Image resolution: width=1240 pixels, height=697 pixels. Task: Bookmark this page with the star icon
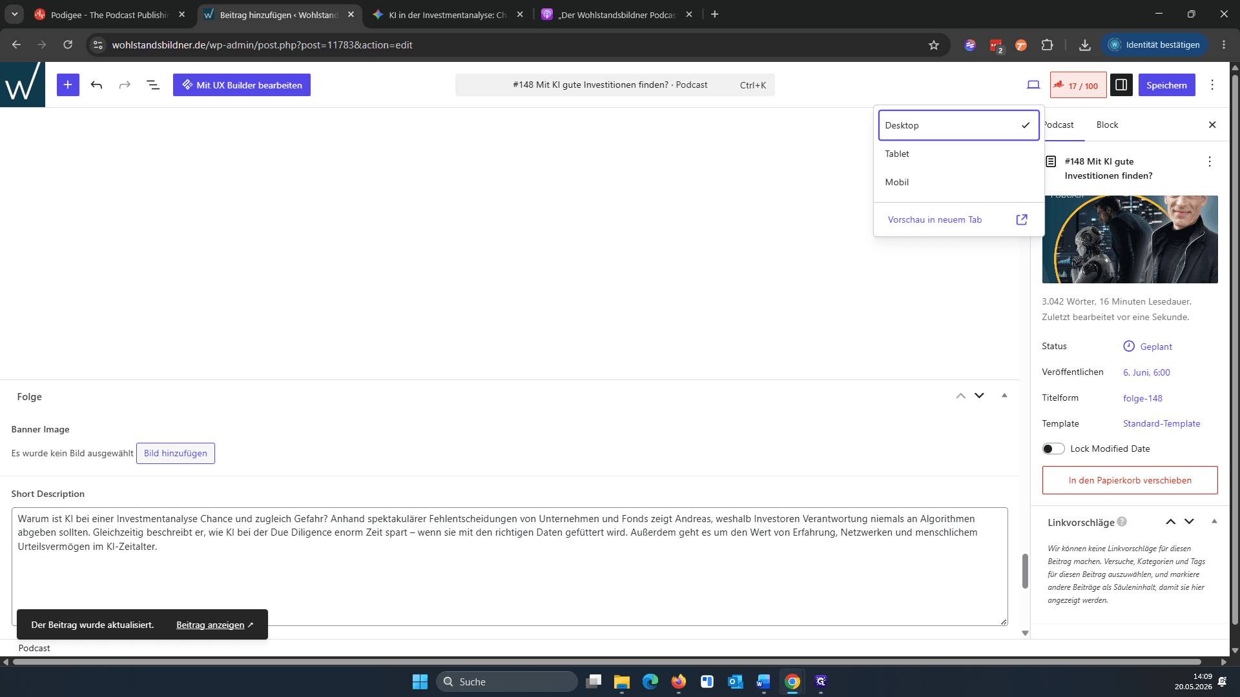tap(934, 45)
